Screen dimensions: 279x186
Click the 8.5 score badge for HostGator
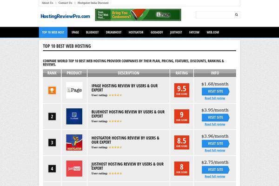(182, 142)
